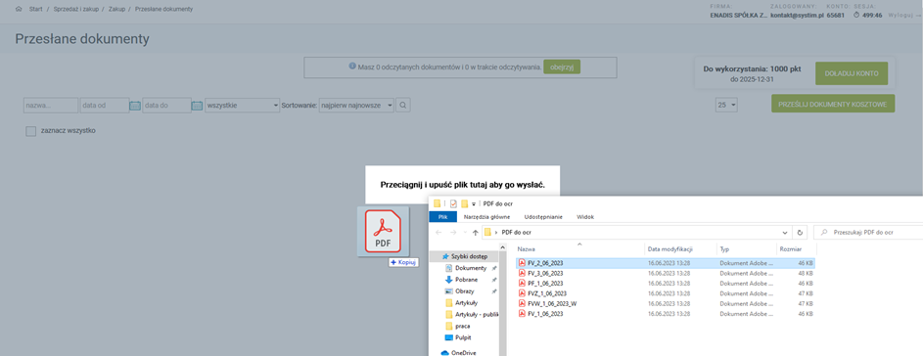Click the home icon in breadcrumb
The height and width of the screenshot is (356, 923).
[19, 10]
